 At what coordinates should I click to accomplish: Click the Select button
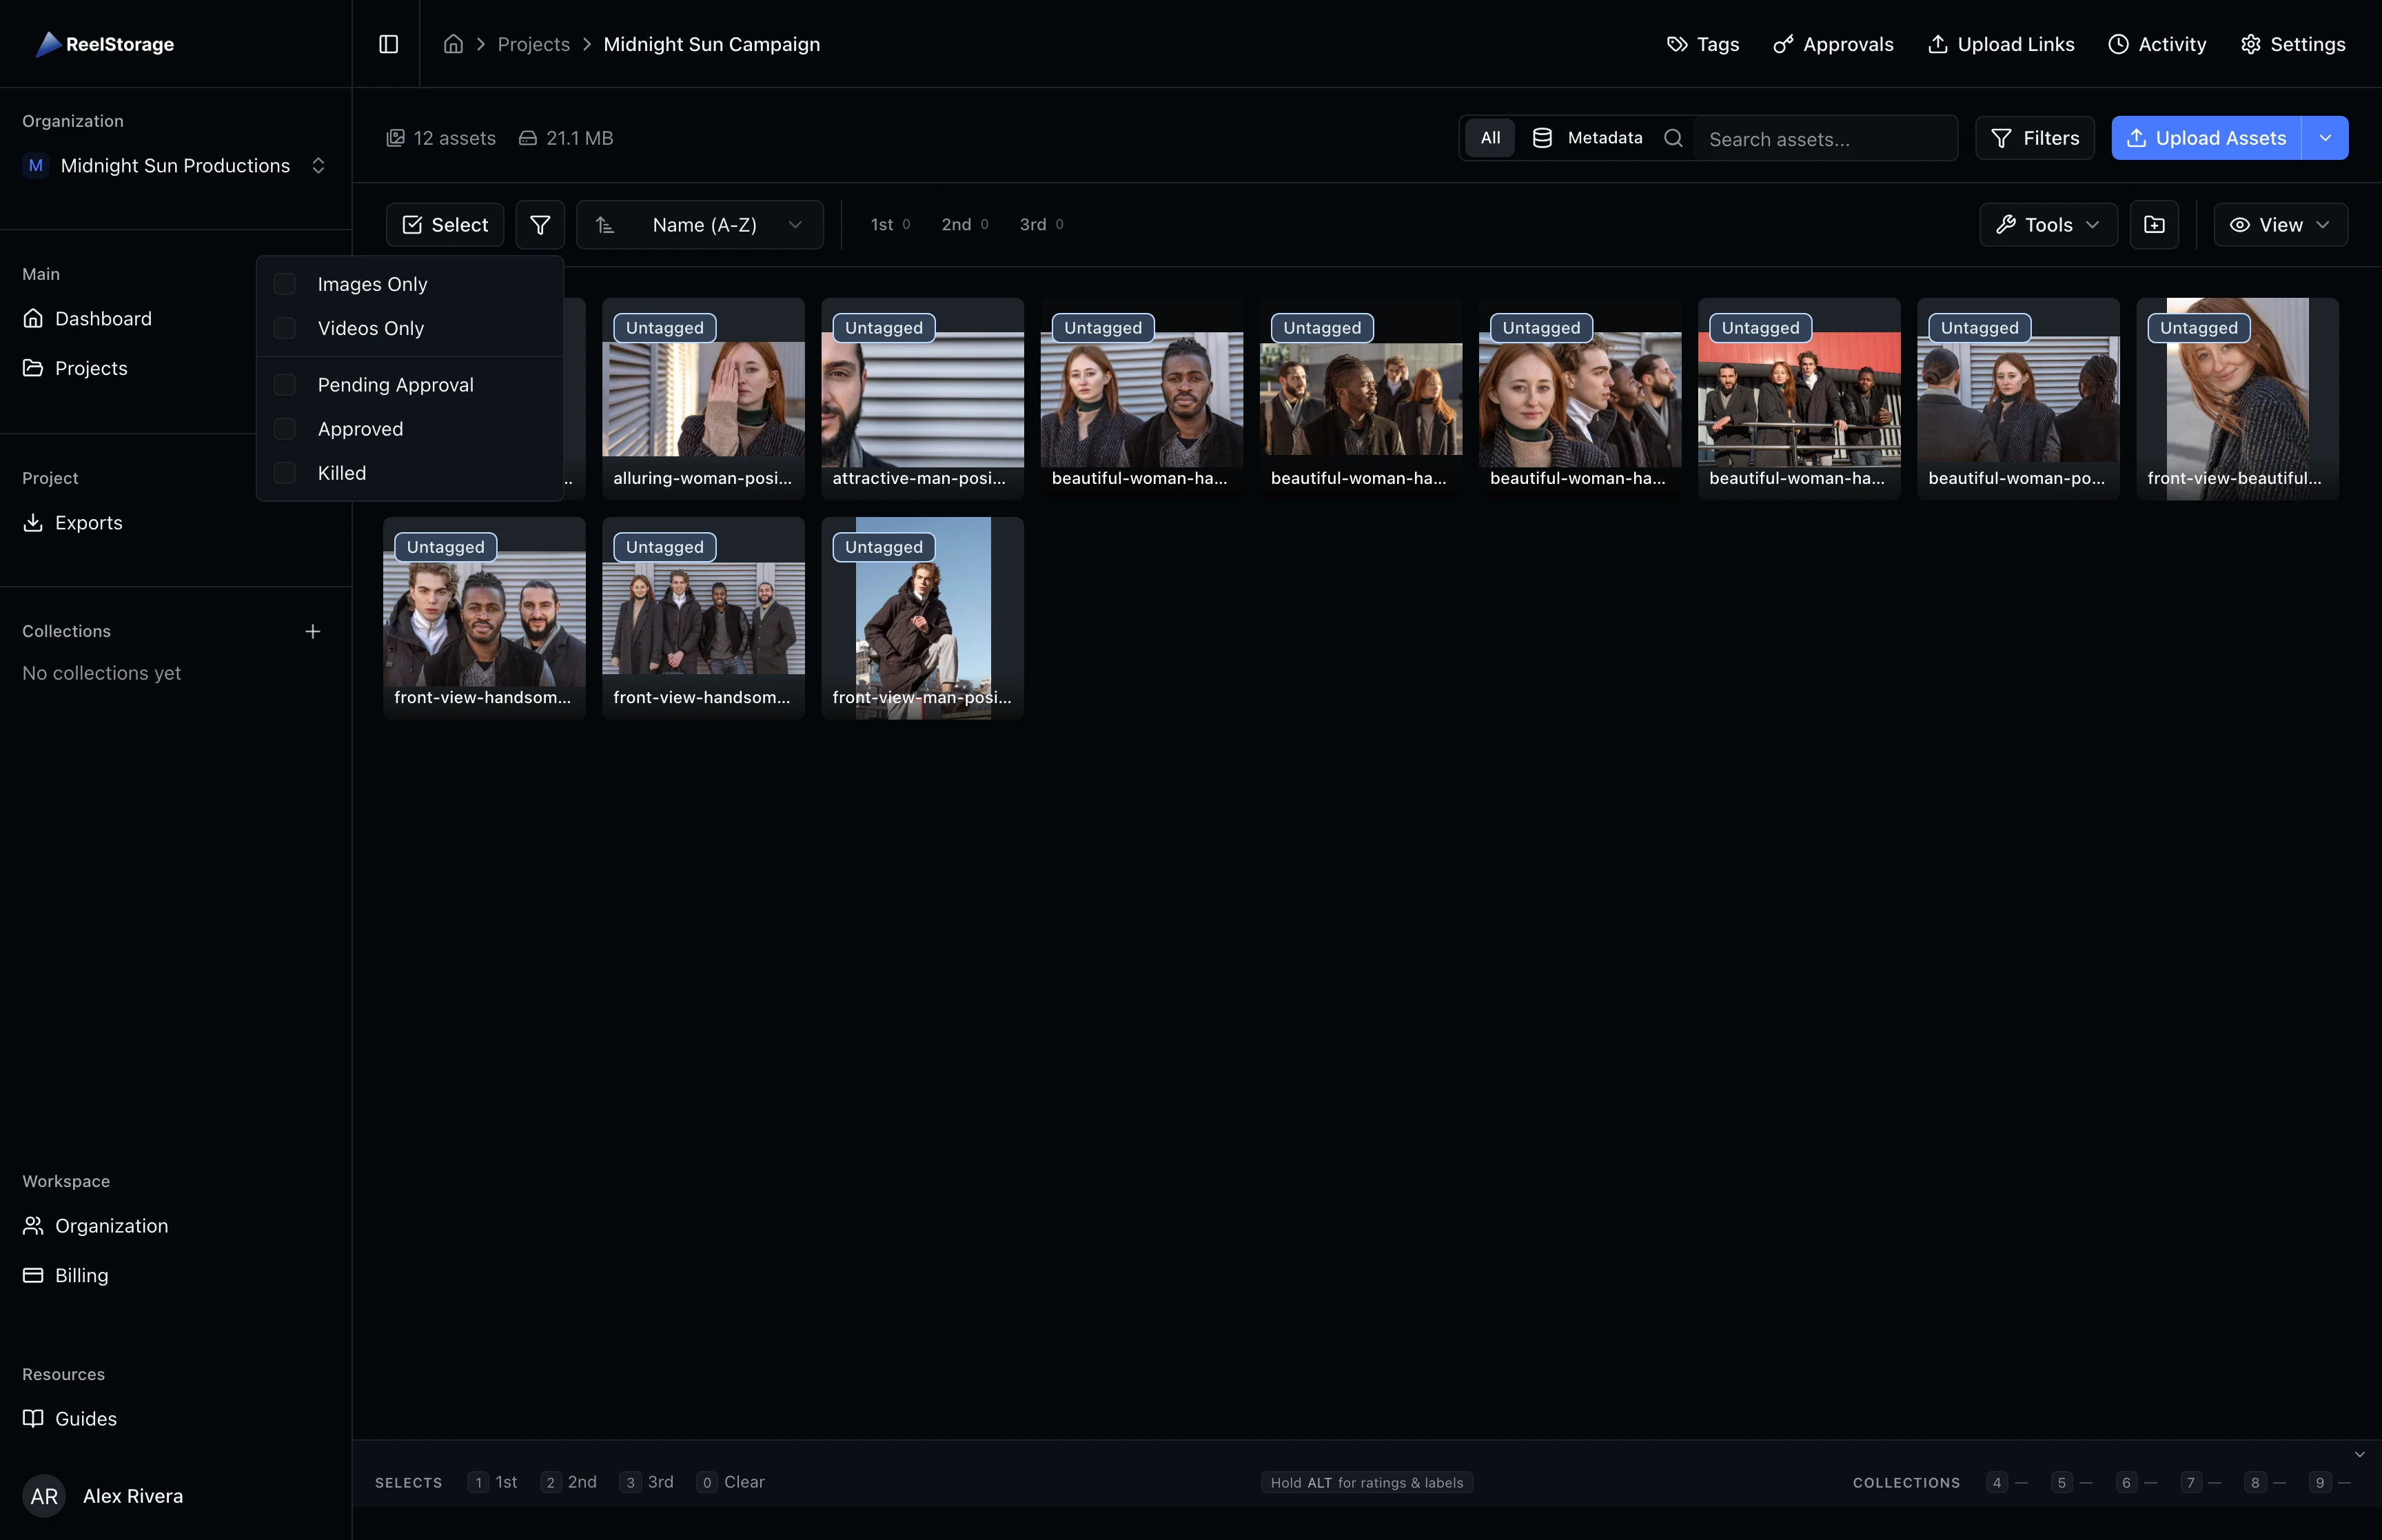pyautogui.click(x=445, y=225)
